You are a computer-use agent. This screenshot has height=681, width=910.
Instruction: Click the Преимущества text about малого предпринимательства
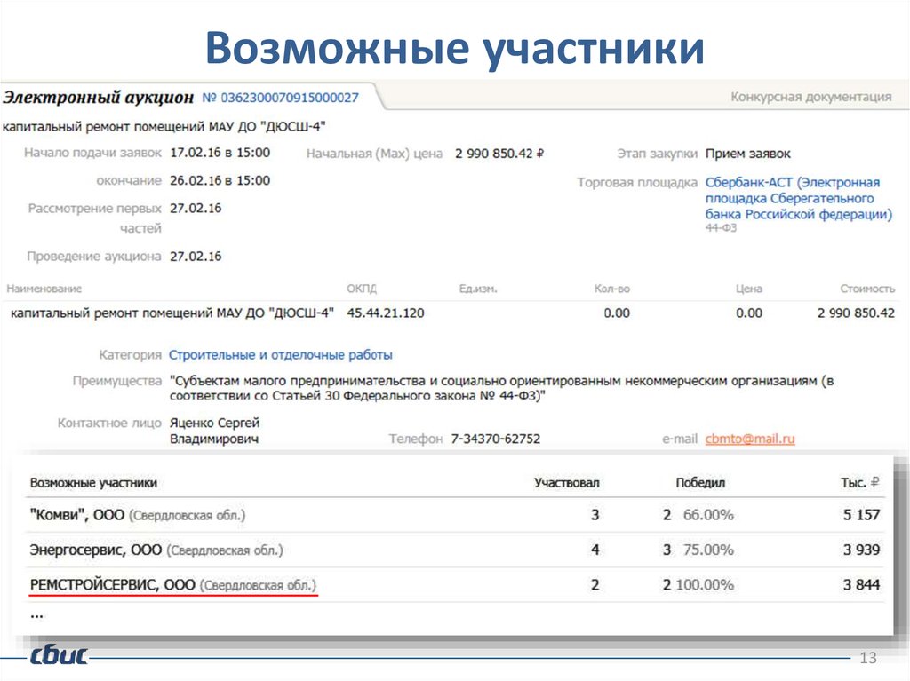click(x=501, y=388)
